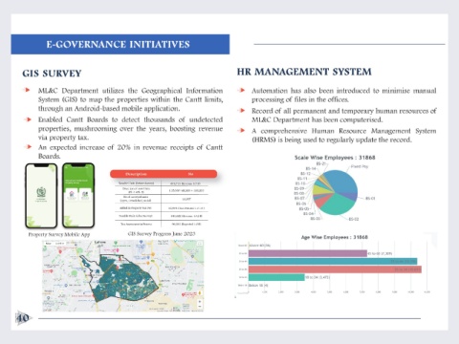This screenshot has height=344, width=459.
Task: Click the Scale Wise Employees chart title
Action: [x=335, y=158]
